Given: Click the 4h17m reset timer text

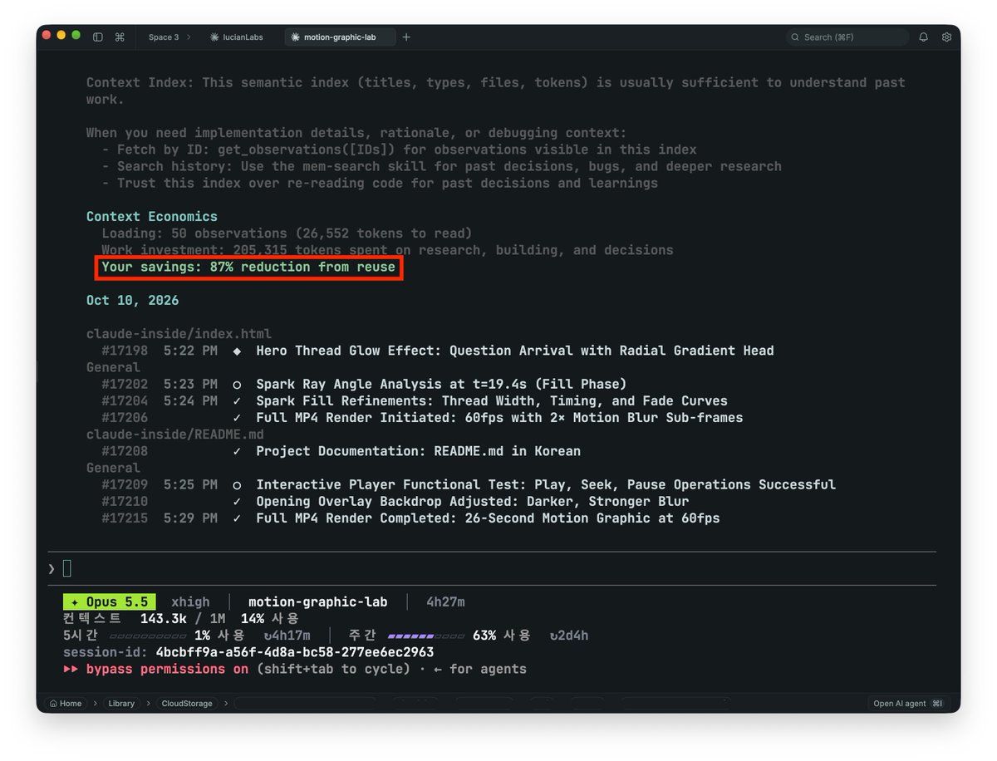Looking at the screenshot, I should [x=287, y=636].
